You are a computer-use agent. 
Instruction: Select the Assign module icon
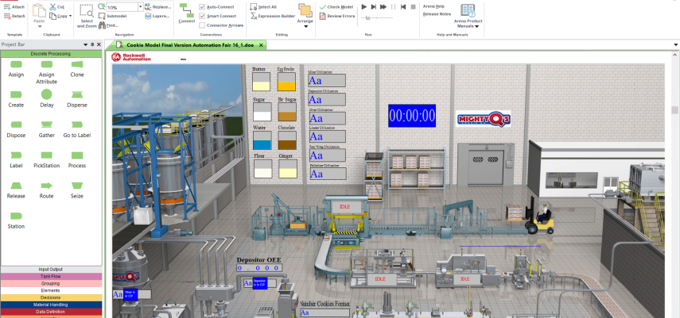pyautogui.click(x=16, y=64)
